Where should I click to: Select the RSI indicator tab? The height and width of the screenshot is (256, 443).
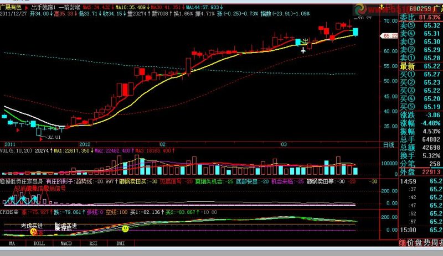93,243
